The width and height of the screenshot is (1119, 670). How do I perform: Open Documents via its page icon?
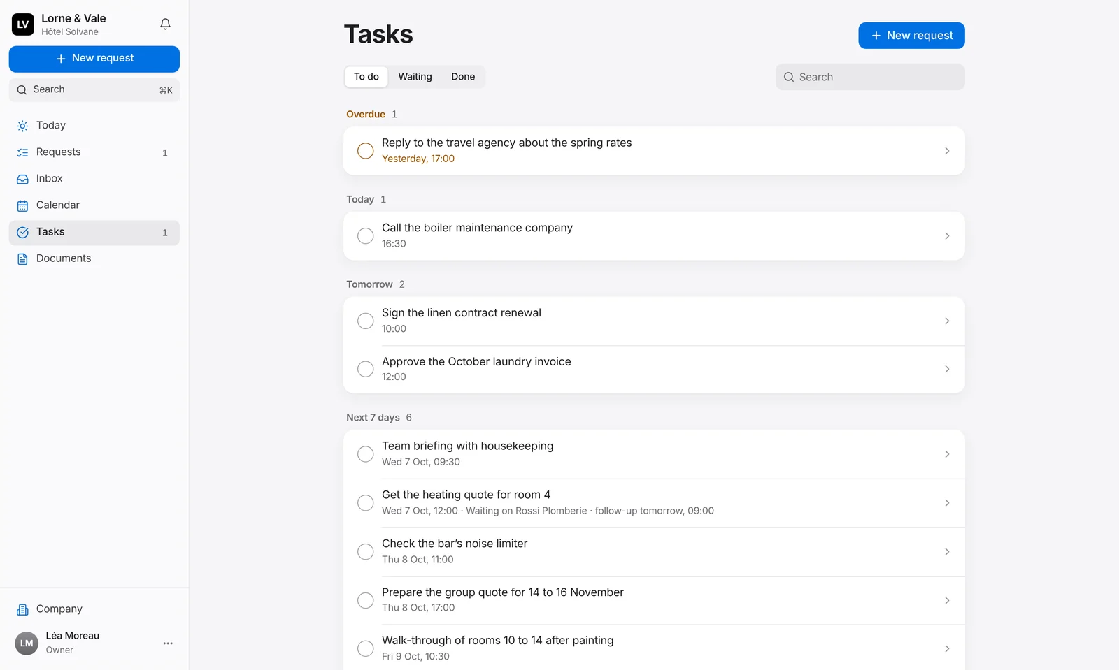tap(22, 258)
